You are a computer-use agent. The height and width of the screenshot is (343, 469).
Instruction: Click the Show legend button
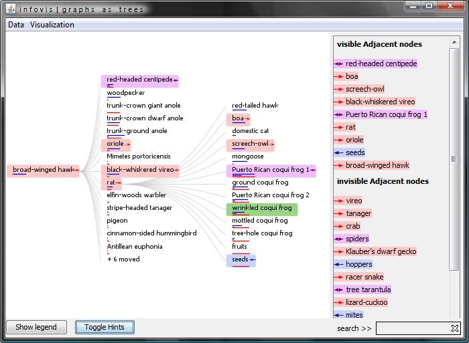[x=36, y=327]
